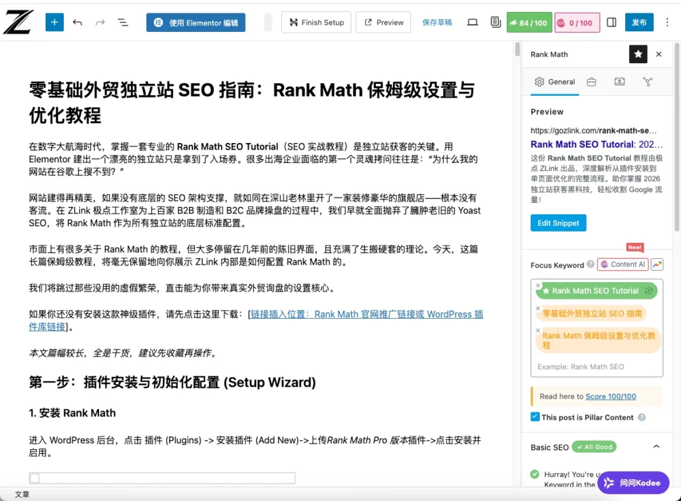Open Content AI score 0/100
This screenshot has height=501, width=681.
click(577, 23)
